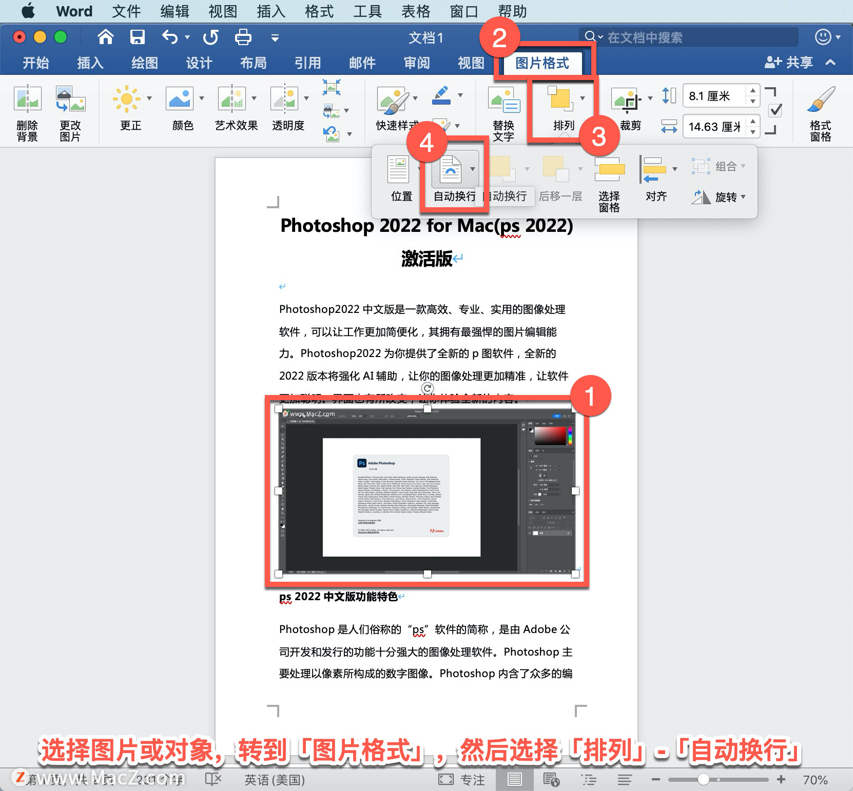
Task: Expand Arrange (排列) dropdown arrow
Action: [583, 98]
